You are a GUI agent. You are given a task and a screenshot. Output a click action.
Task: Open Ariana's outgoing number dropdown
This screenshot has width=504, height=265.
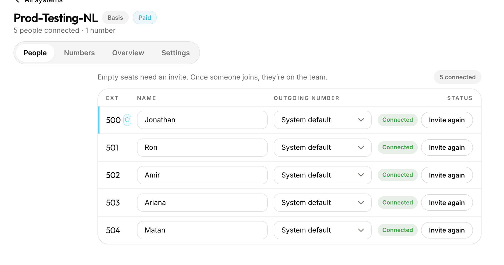pyautogui.click(x=322, y=202)
